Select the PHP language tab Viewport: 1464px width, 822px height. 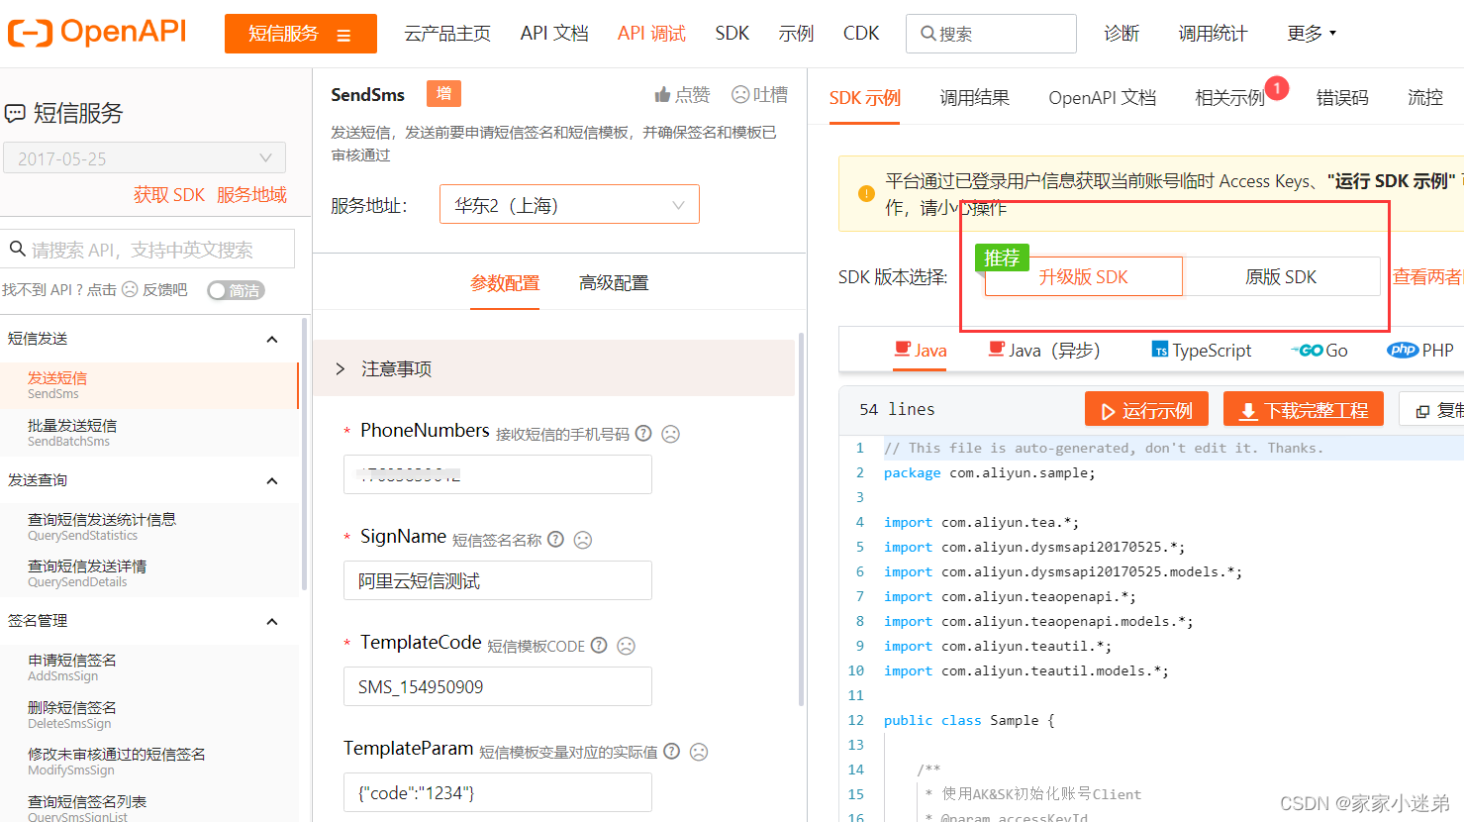coord(1420,350)
